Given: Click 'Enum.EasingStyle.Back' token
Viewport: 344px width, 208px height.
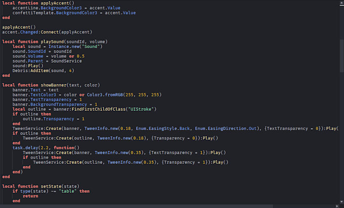Looking at the screenshot, I should tap(163, 129).
